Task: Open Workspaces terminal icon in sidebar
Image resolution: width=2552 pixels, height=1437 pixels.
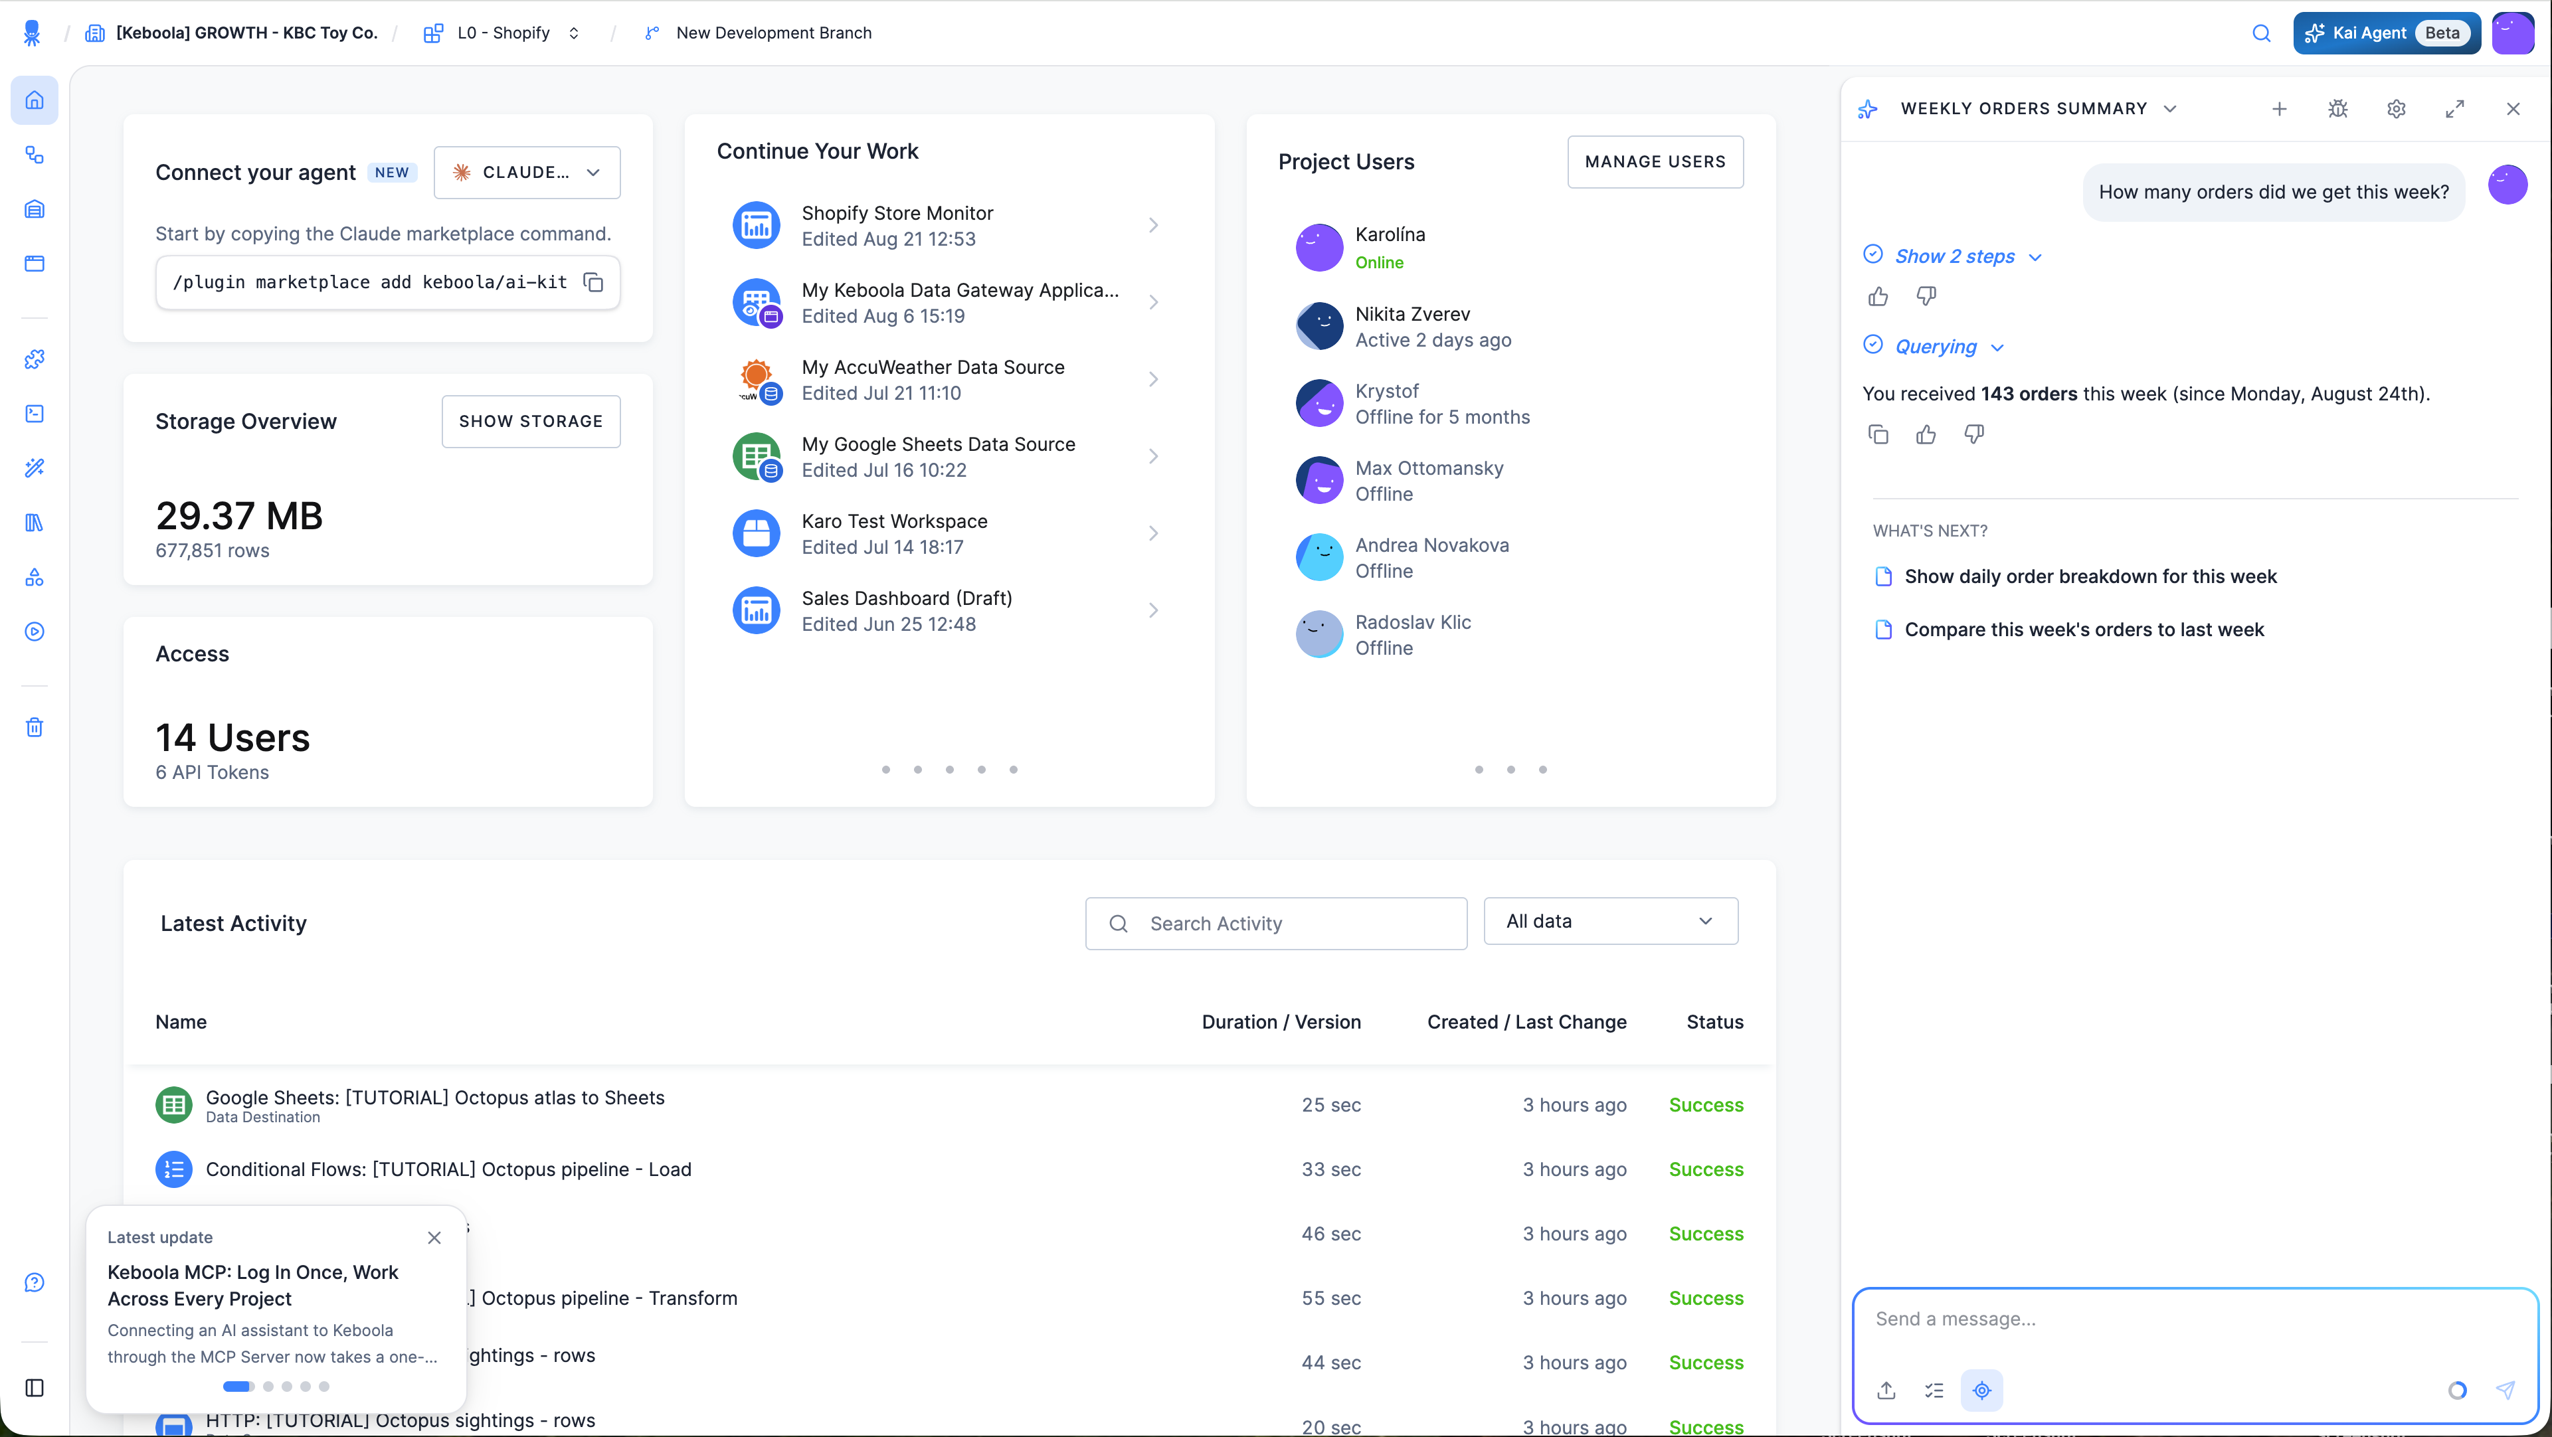Action: [x=35, y=413]
